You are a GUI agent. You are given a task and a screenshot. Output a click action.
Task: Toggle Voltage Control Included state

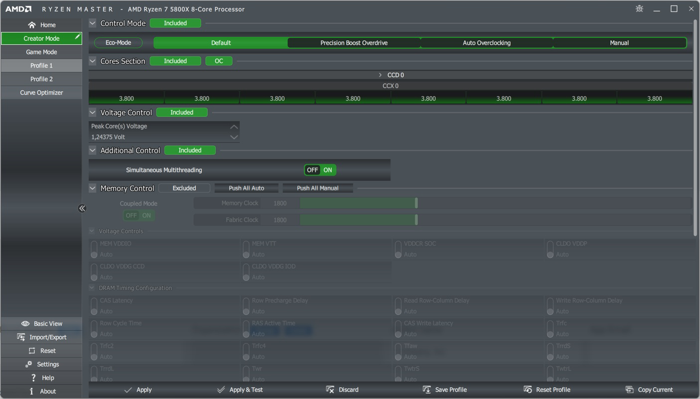(x=182, y=112)
